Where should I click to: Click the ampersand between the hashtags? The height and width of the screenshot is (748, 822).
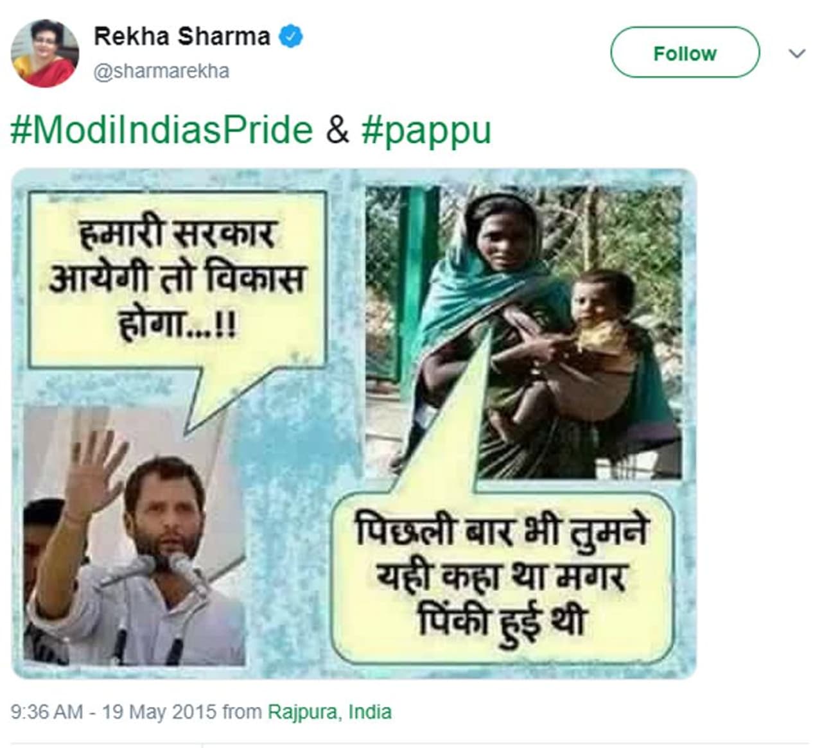[x=337, y=130]
